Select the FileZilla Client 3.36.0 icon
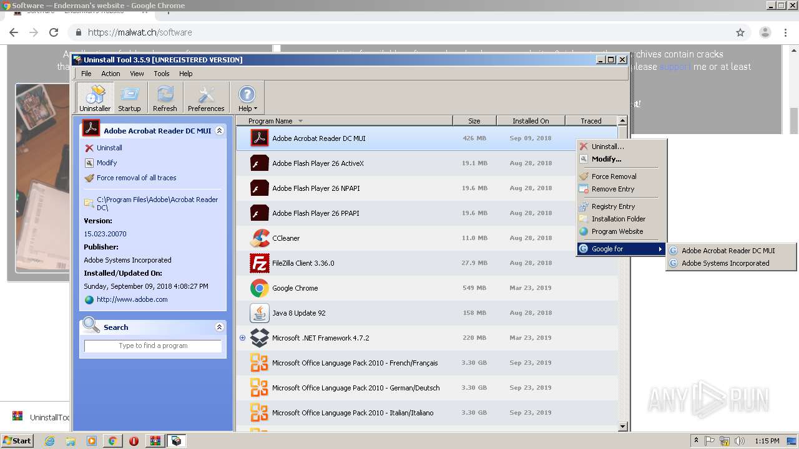Viewport: 799px width, 449px height. point(260,263)
